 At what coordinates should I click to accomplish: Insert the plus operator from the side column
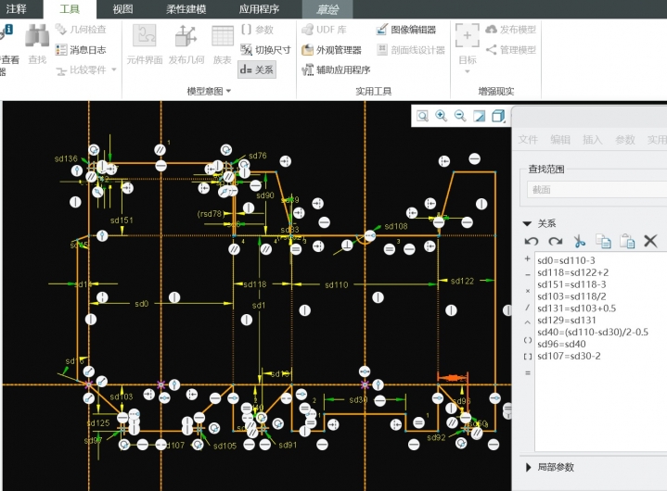coord(527,259)
